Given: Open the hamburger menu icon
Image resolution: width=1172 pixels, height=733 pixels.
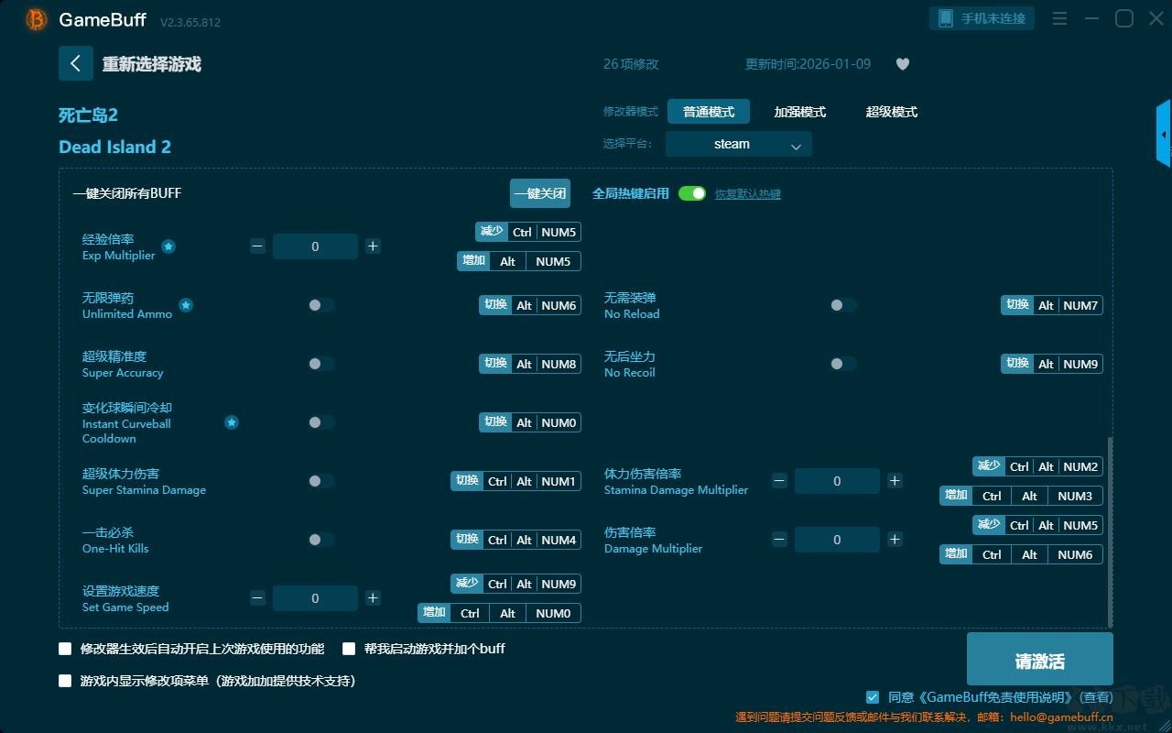Looking at the screenshot, I should click(x=1059, y=18).
